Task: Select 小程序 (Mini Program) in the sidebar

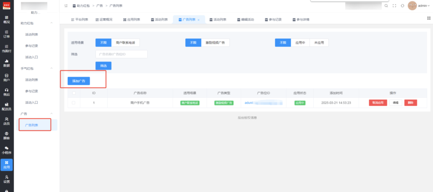Action: tap(6, 150)
